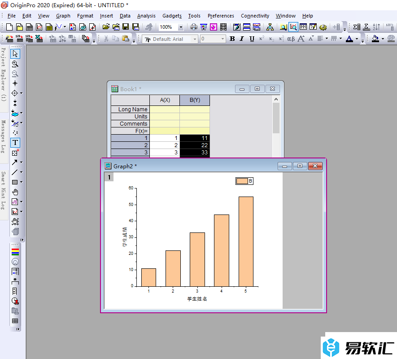Click Increase Font Size icon
This screenshot has width=397, height=359.
301,39
